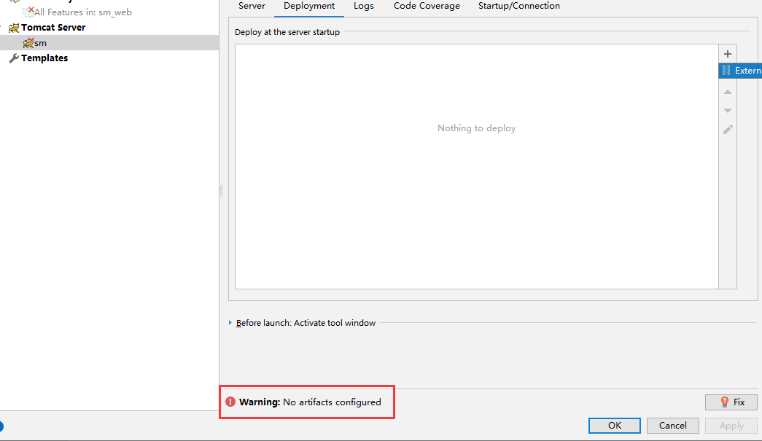
Task: Select the sm run configuration
Action: [x=109, y=43]
